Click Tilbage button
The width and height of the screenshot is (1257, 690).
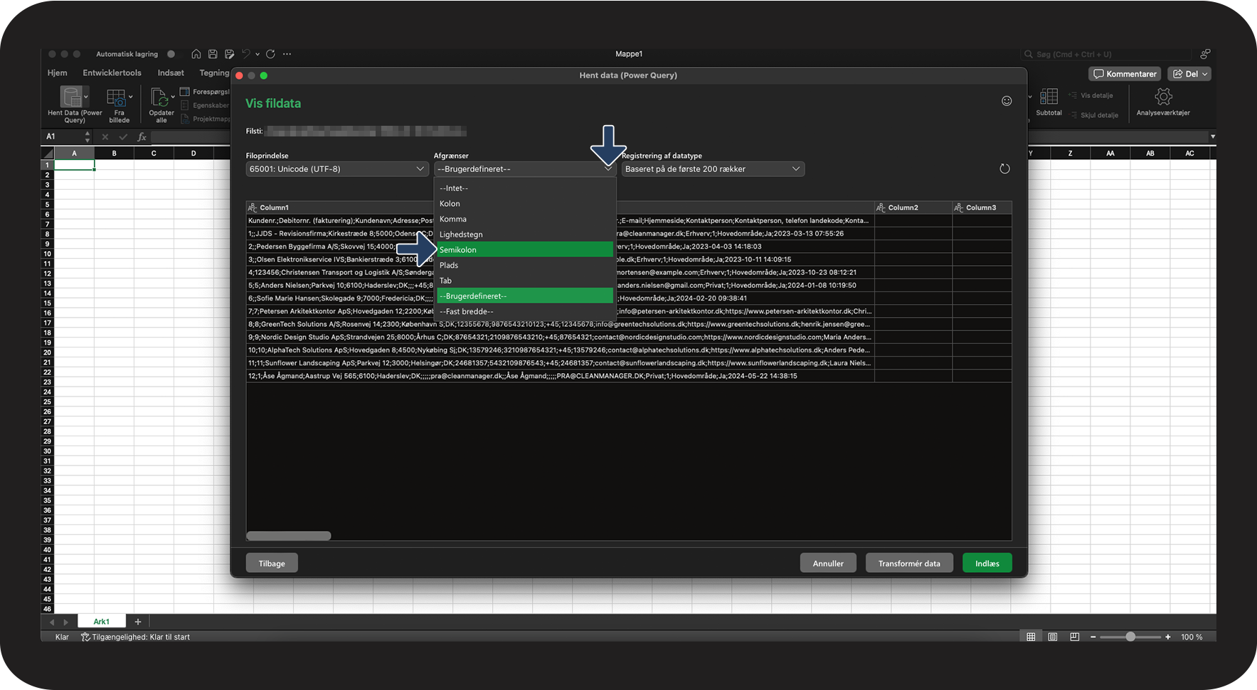coord(272,563)
